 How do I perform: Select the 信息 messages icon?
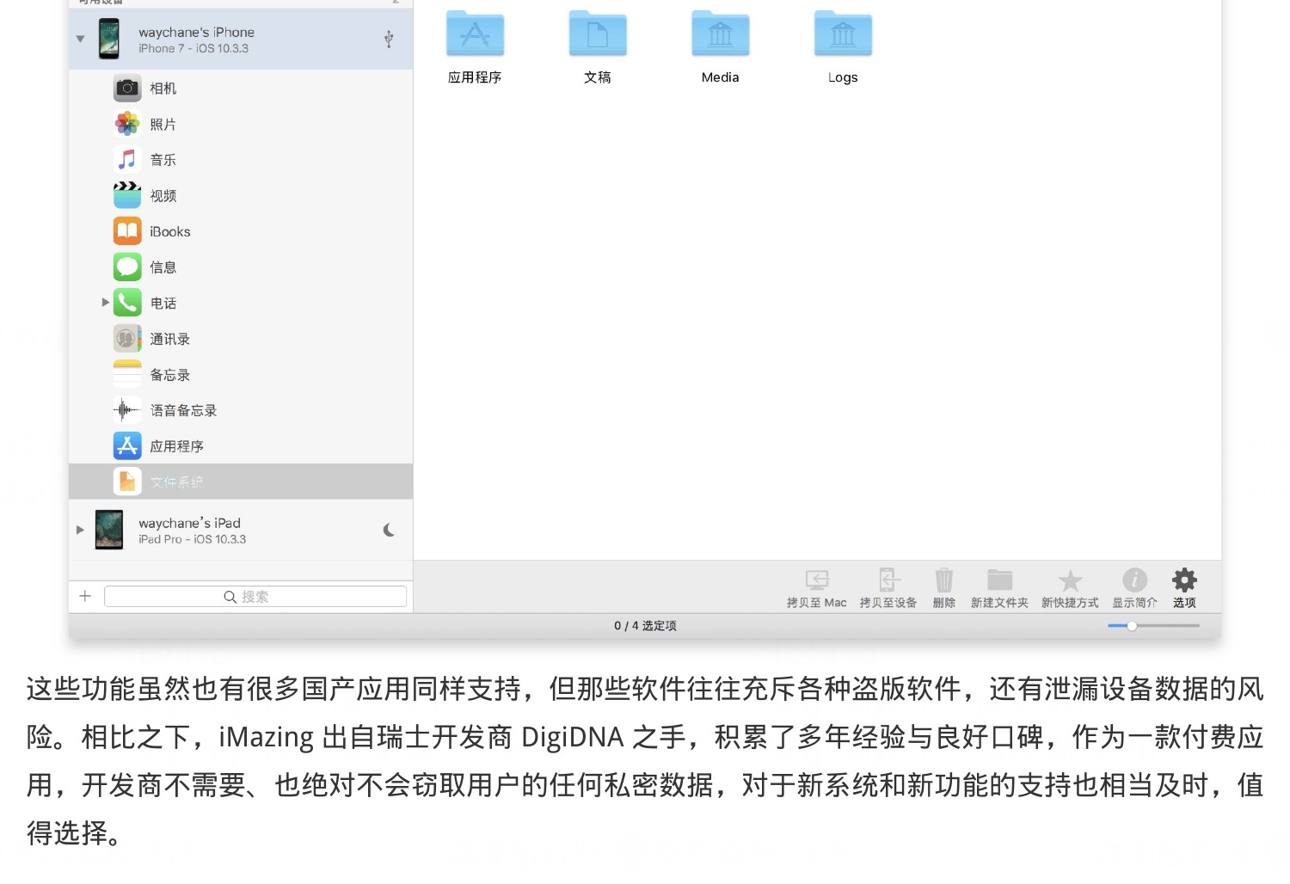click(x=127, y=267)
